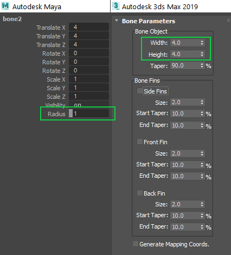231x255 pixels.
Task: Toggle Generate Mapping Coords checkbox
Action: coord(136,244)
